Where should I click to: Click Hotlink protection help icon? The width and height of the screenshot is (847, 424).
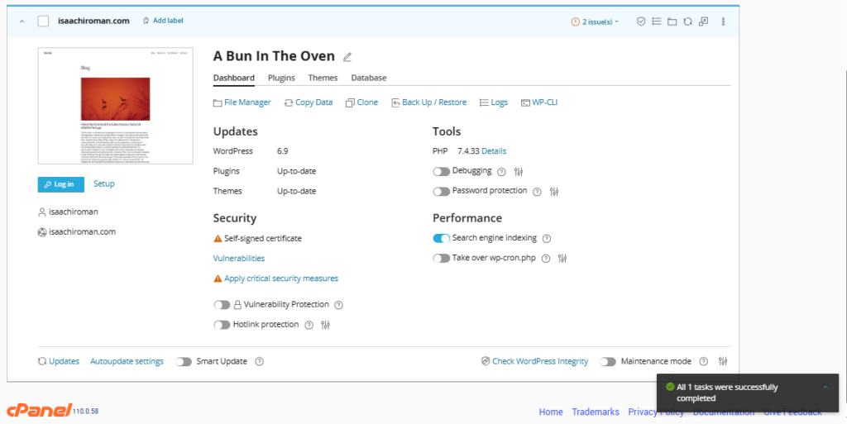309,325
